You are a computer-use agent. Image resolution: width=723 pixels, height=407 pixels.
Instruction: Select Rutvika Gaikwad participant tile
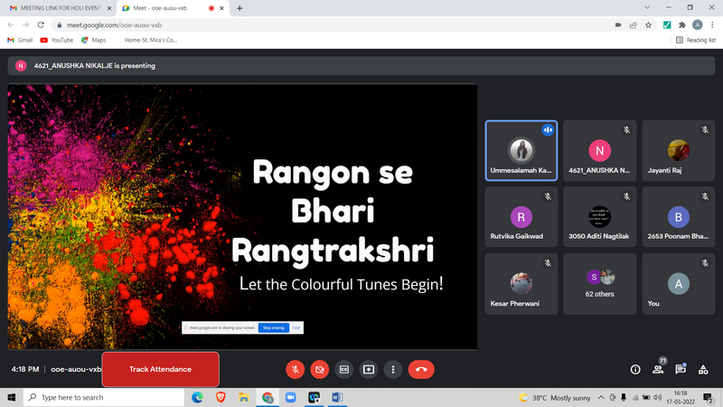point(521,217)
